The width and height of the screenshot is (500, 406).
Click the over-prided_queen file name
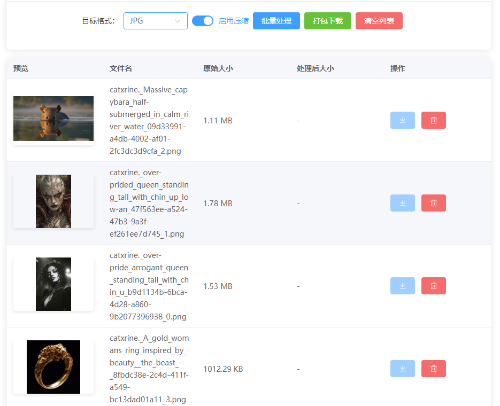point(149,203)
